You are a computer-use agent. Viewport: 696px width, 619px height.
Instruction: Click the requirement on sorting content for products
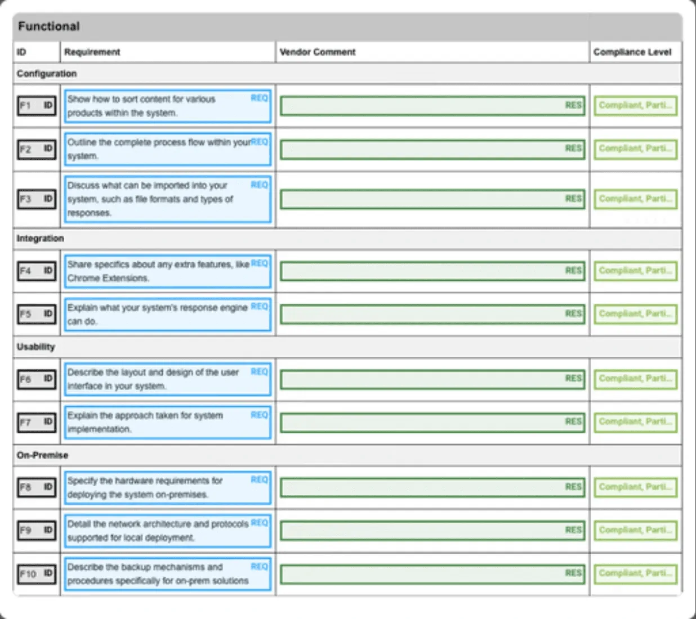(167, 106)
